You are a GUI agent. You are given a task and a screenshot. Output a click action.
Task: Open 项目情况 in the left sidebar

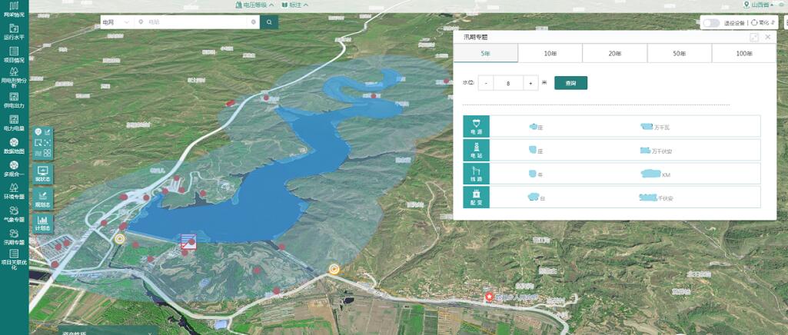14,55
